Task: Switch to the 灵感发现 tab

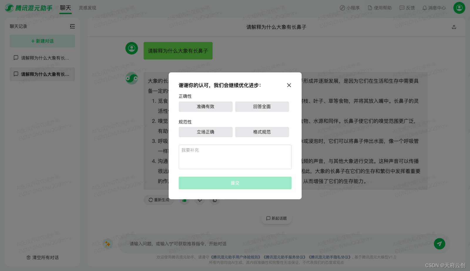Action: 88,8
